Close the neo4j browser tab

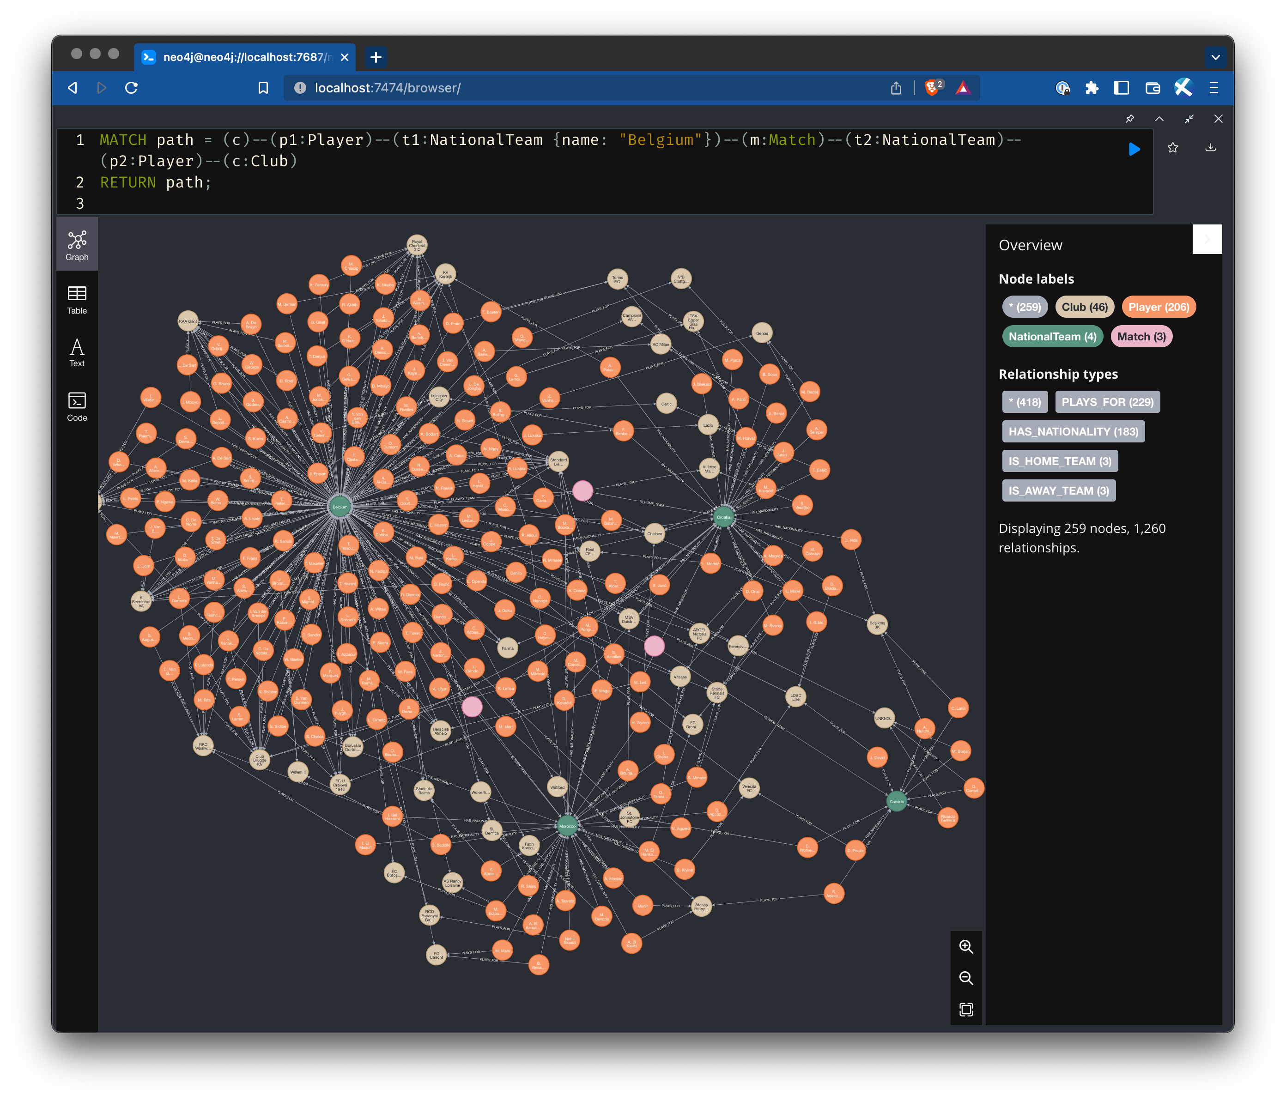345,57
